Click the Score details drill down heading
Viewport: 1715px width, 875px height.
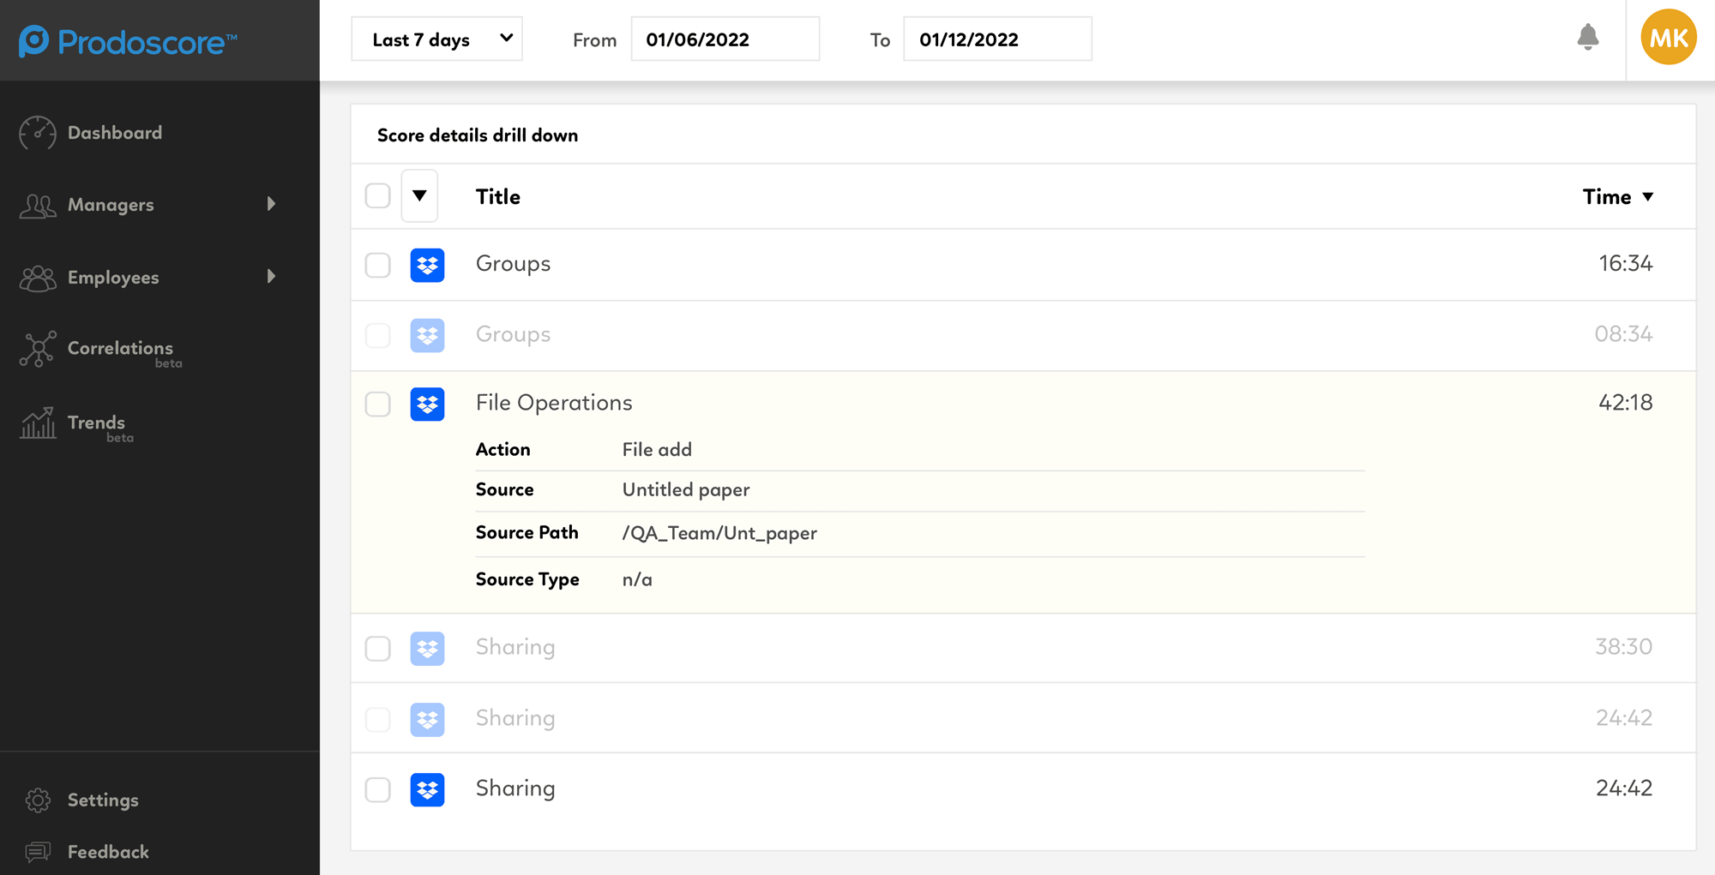pos(478,135)
